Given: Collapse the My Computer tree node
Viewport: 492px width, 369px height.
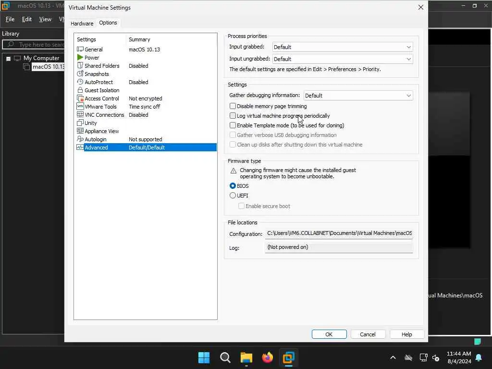Looking at the screenshot, I should (x=9, y=58).
